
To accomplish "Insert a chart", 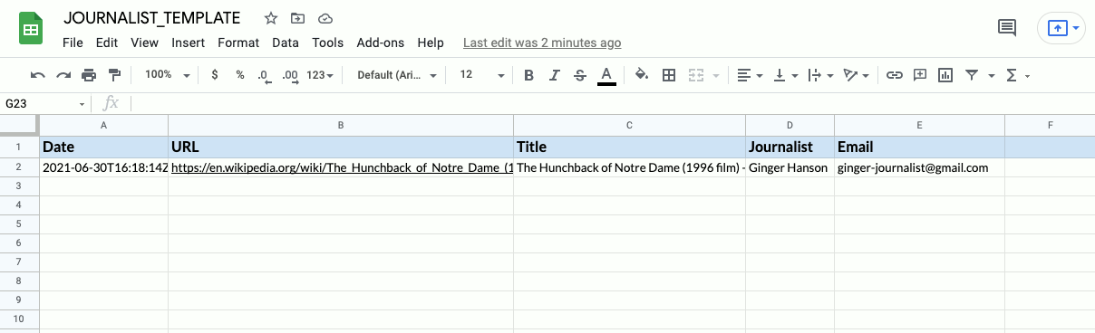I will coord(945,75).
